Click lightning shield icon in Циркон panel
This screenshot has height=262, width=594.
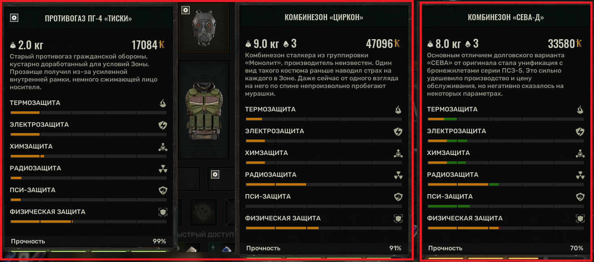[398, 132]
